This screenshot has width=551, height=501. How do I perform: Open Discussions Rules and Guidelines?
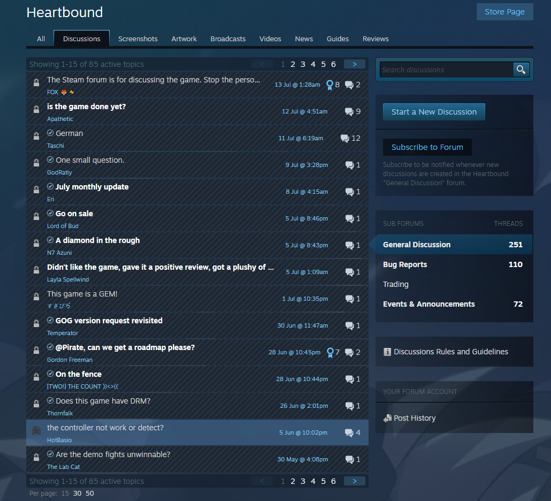(x=451, y=352)
